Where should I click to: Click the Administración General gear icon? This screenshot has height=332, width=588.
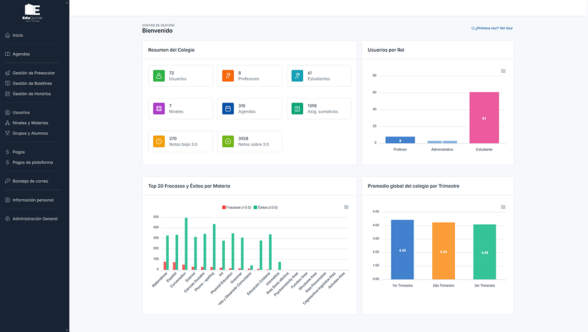[7, 219]
